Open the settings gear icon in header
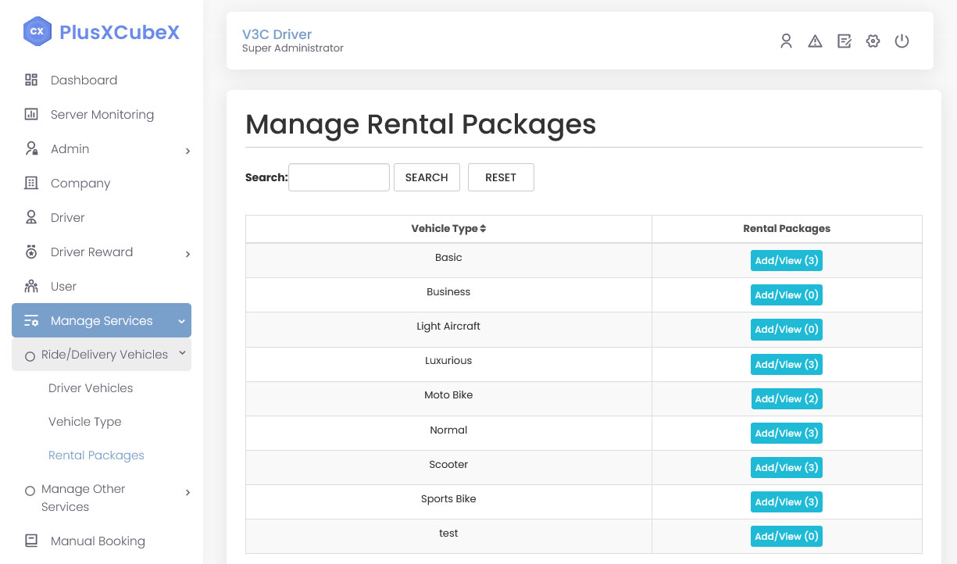This screenshot has width=957, height=564. pos(873,41)
